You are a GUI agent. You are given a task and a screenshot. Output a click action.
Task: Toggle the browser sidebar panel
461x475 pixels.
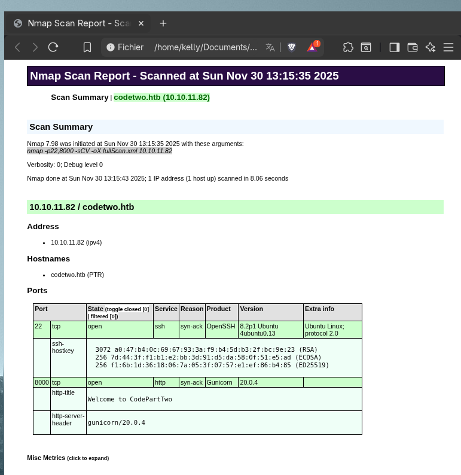pyautogui.click(x=394, y=47)
